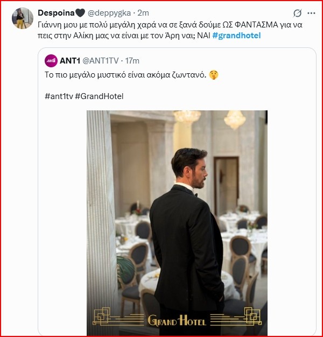This screenshot has height=337, width=323.
Task: Click the shushing face emoji
Action: pos(212,74)
